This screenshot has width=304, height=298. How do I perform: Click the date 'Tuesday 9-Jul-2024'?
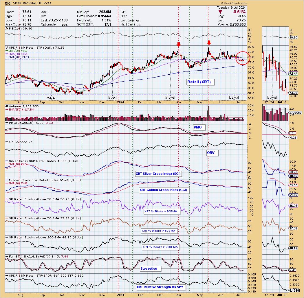click(x=231, y=8)
